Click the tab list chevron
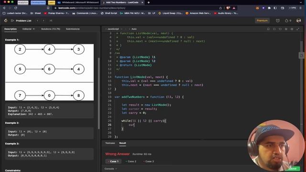306x172 pixels. pyautogui.click(x=301, y=2)
